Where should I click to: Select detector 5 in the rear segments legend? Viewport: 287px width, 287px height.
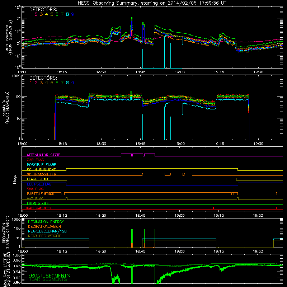52,83
